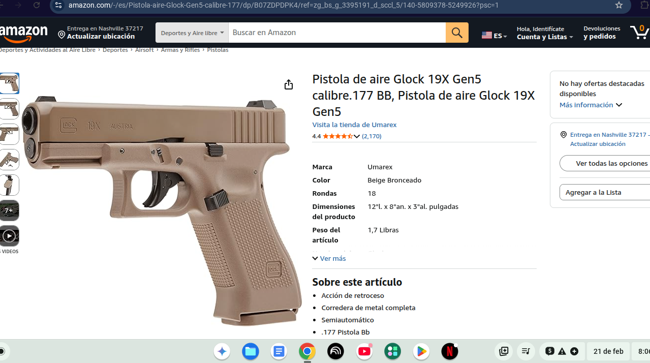Bookmark the page with the star icon
Viewport: 650px width, 363px height.
[618, 5]
